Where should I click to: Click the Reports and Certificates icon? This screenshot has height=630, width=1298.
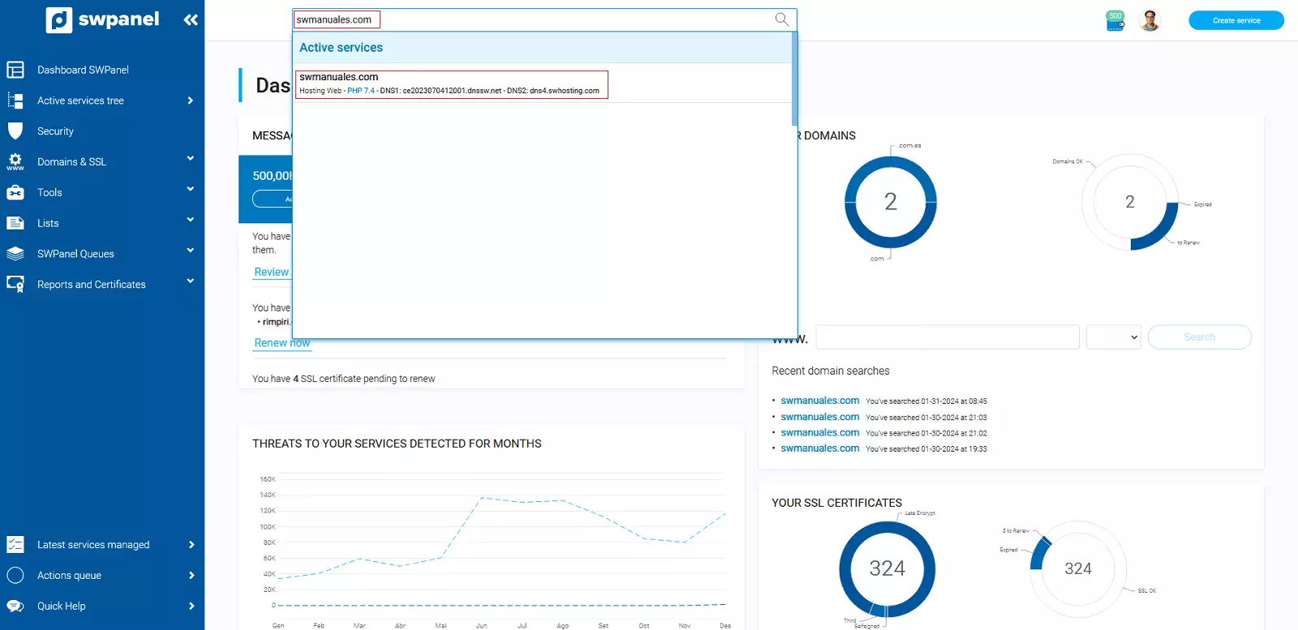pyautogui.click(x=15, y=285)
